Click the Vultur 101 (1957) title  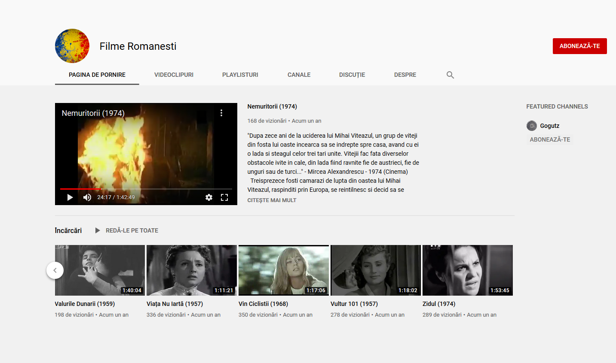tap(354, 304)
